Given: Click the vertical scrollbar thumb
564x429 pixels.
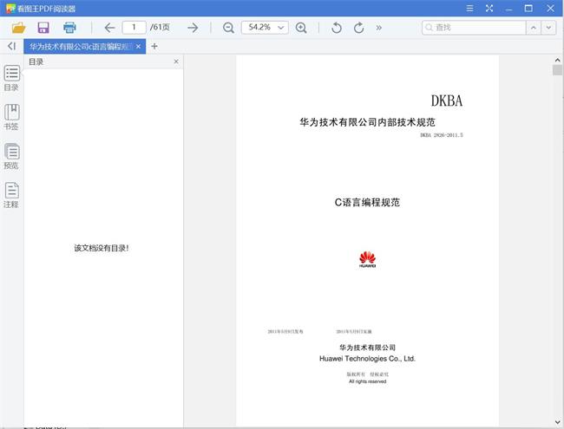Looking at the screenshot, I should pos(558,69).
